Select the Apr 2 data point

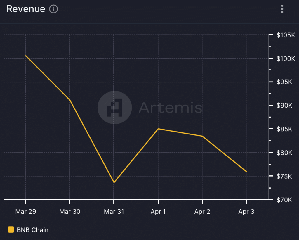coord(202,136)
